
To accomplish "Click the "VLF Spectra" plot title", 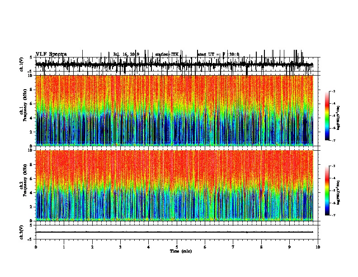I will pyautogui.click(x=52, y=54).
